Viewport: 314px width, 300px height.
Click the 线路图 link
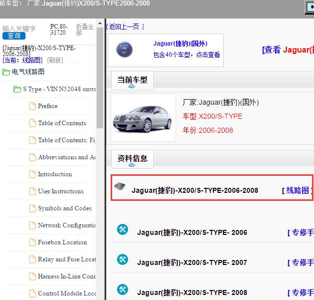[297, 190]
